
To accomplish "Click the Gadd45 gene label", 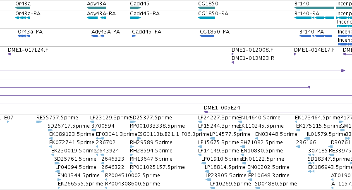I will [139, 4].
